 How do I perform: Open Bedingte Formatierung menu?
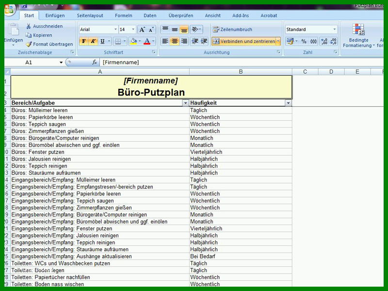pos(358,35)
